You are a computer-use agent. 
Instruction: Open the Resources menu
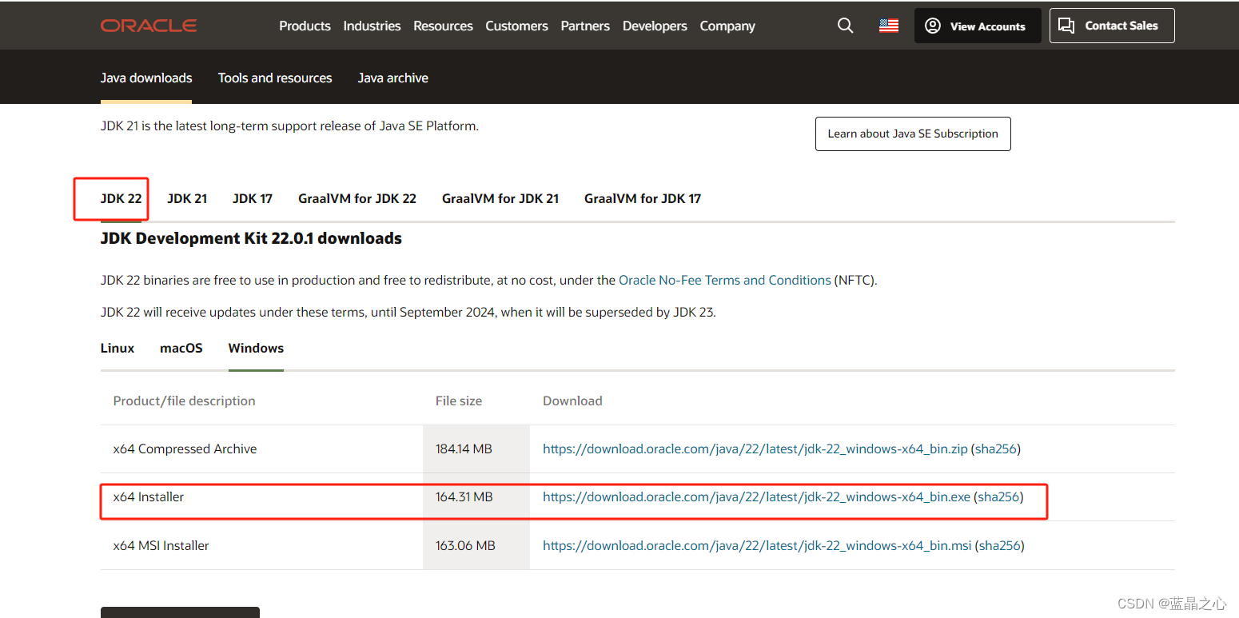tap(443, 26)
